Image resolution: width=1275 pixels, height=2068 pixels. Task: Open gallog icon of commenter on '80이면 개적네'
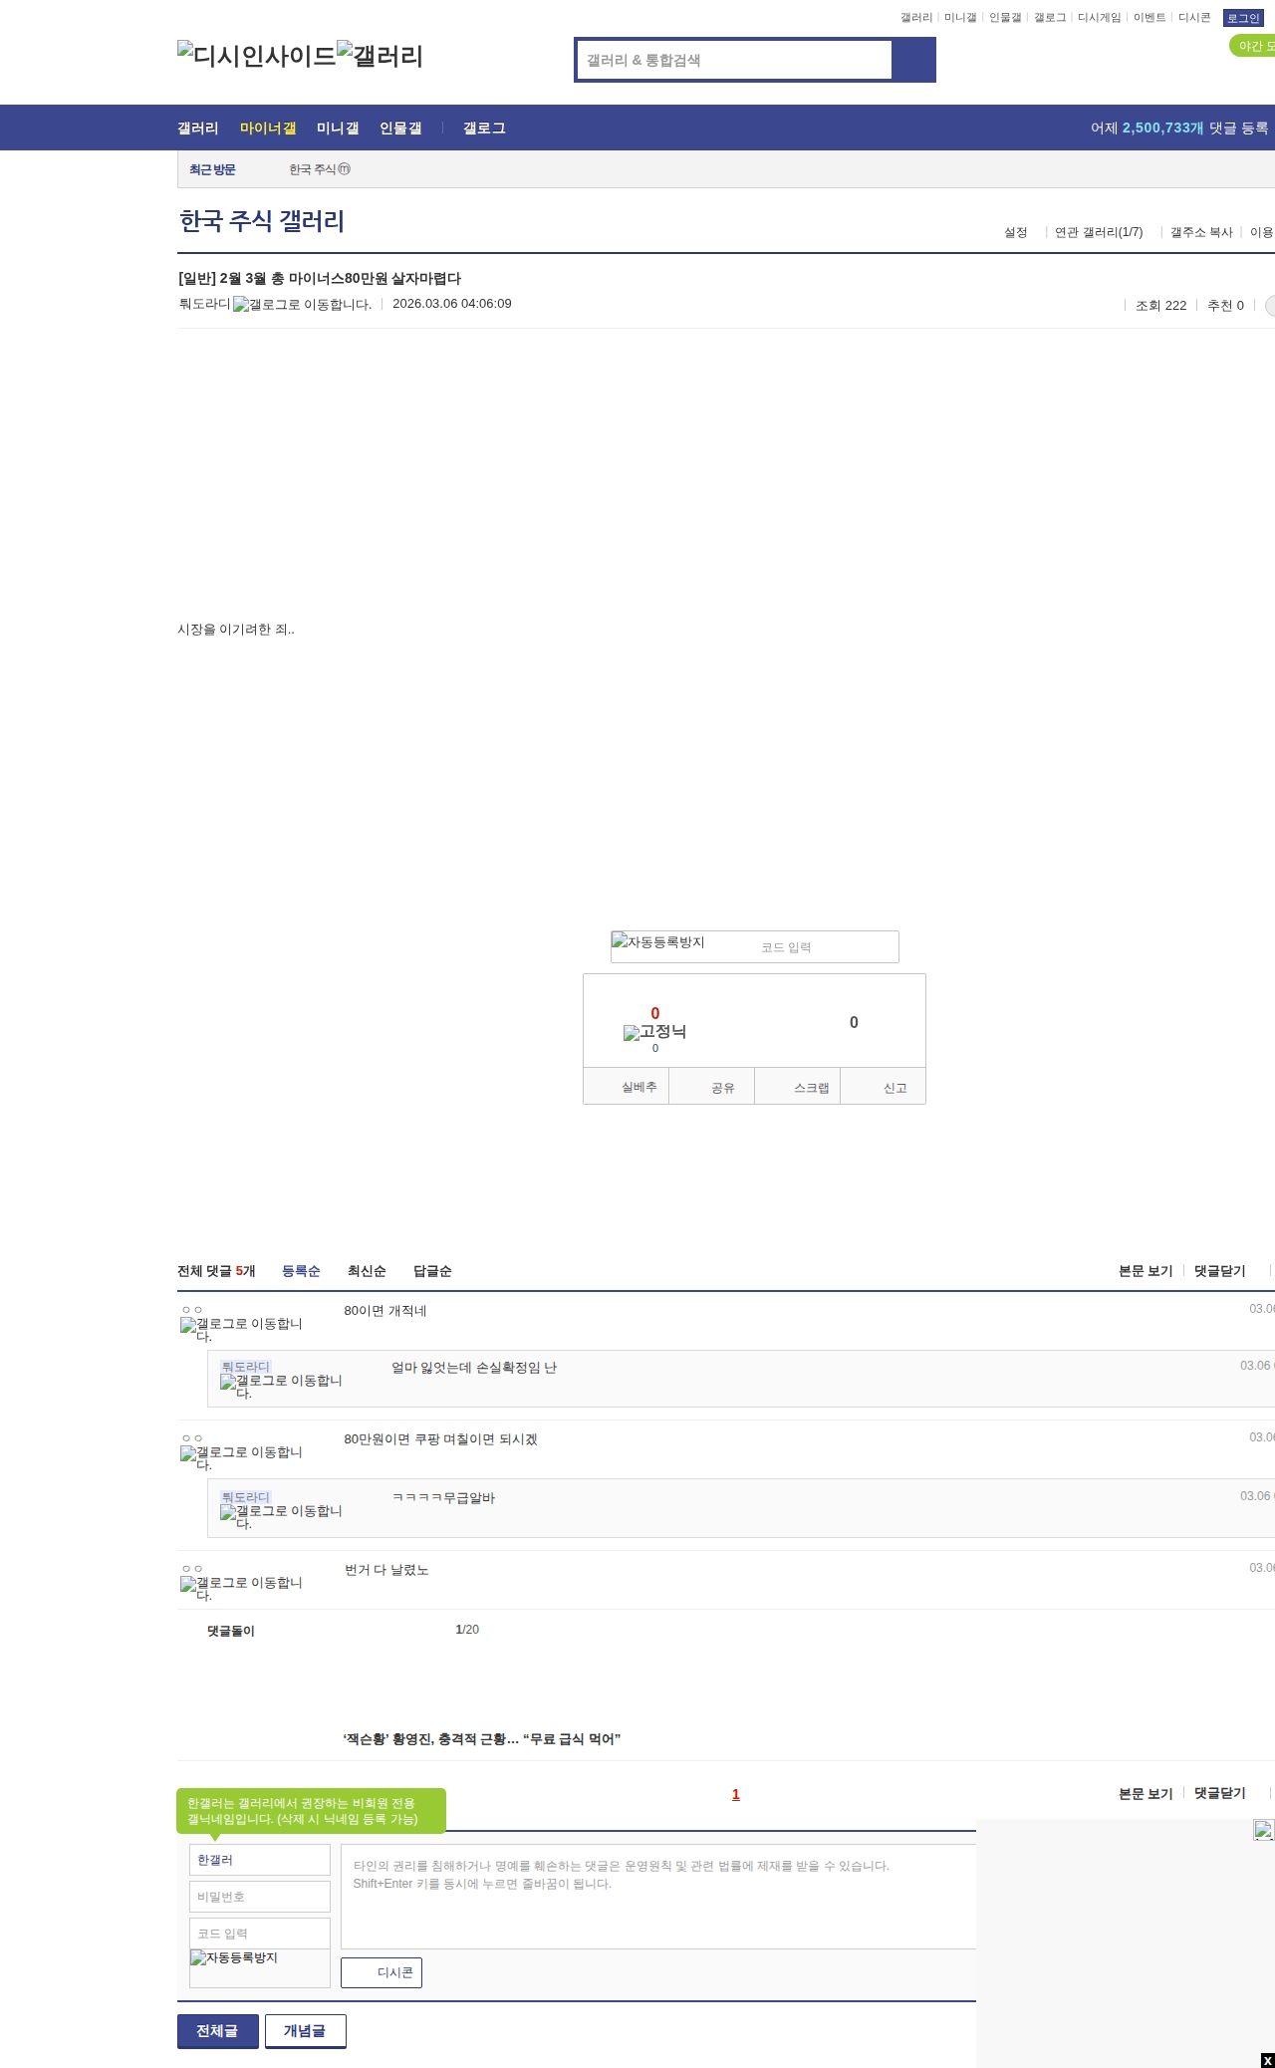click(241, 1330)
